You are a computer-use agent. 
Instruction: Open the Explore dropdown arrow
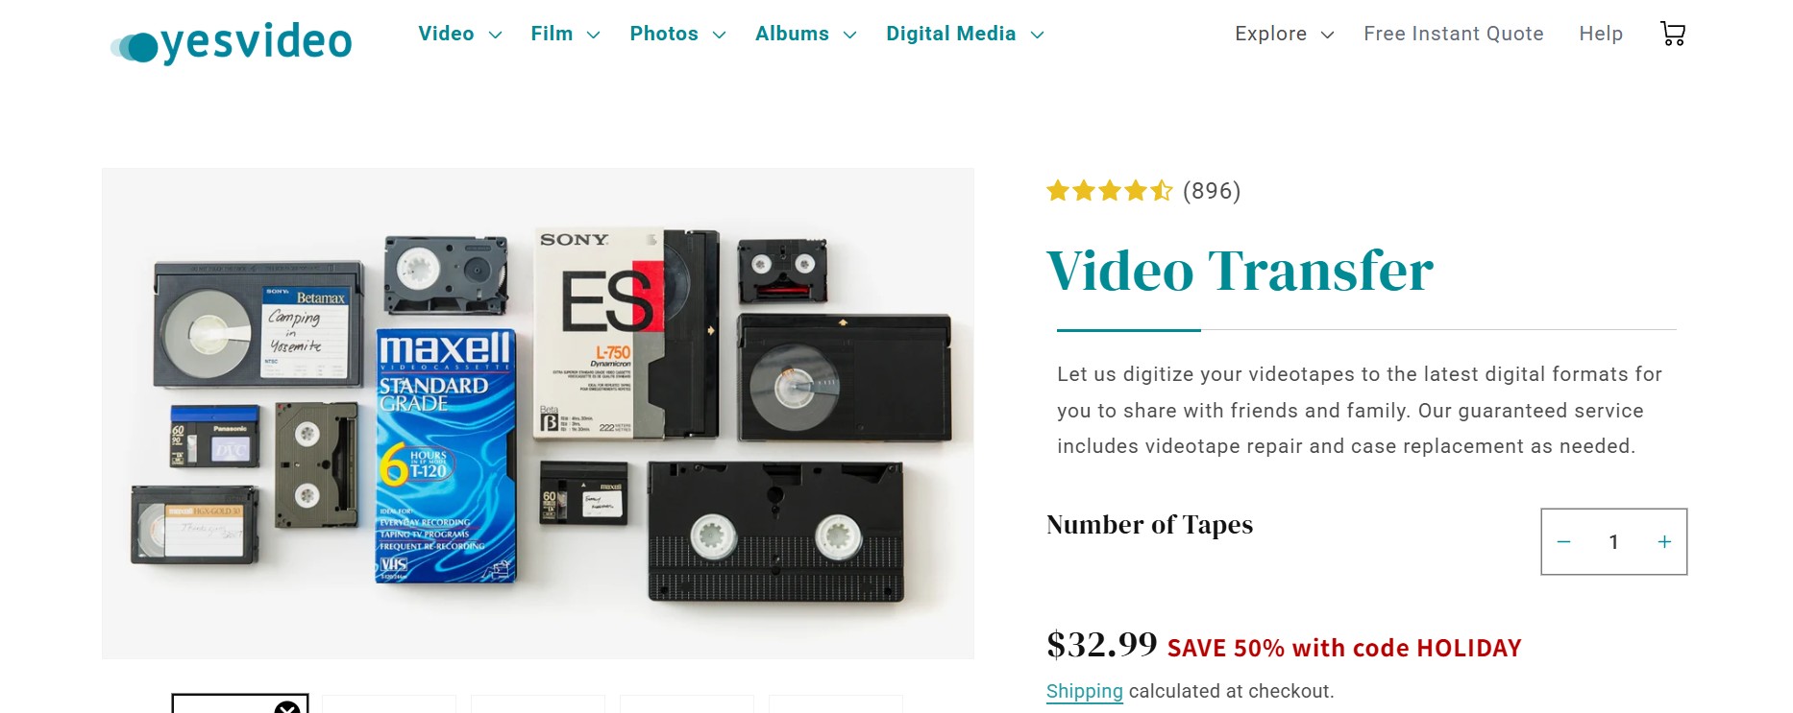point(1327,35)
